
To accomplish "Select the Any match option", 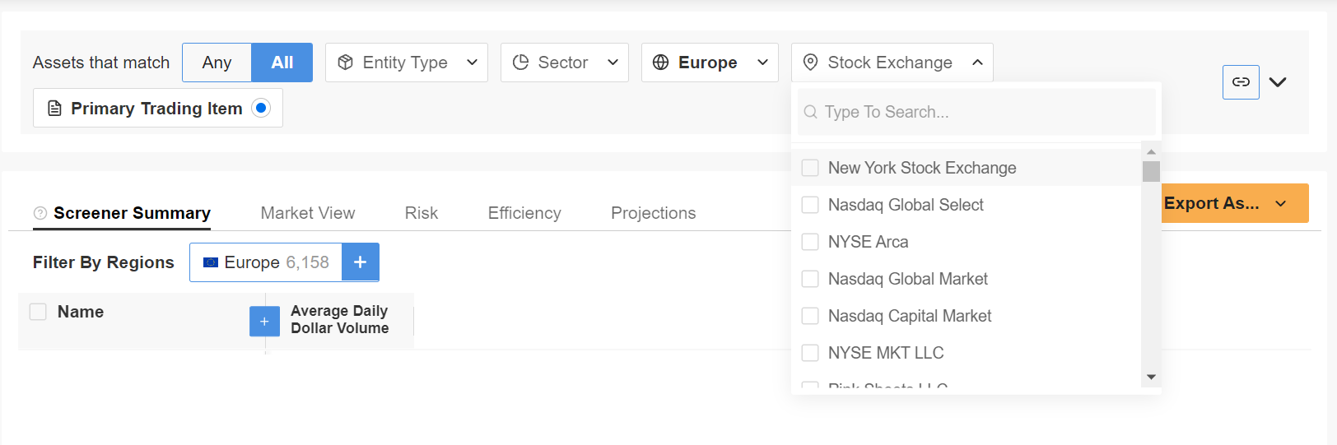I will pos(217,63).
